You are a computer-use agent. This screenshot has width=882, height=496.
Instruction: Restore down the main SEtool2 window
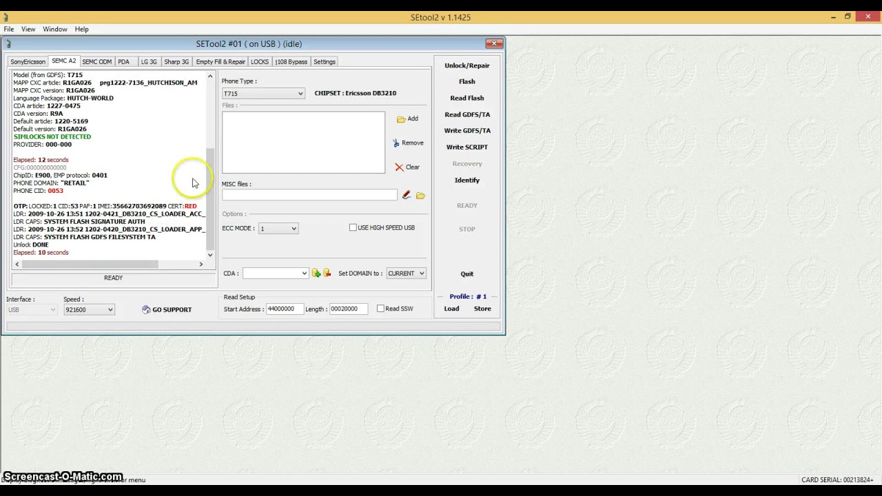pos(848,17)
